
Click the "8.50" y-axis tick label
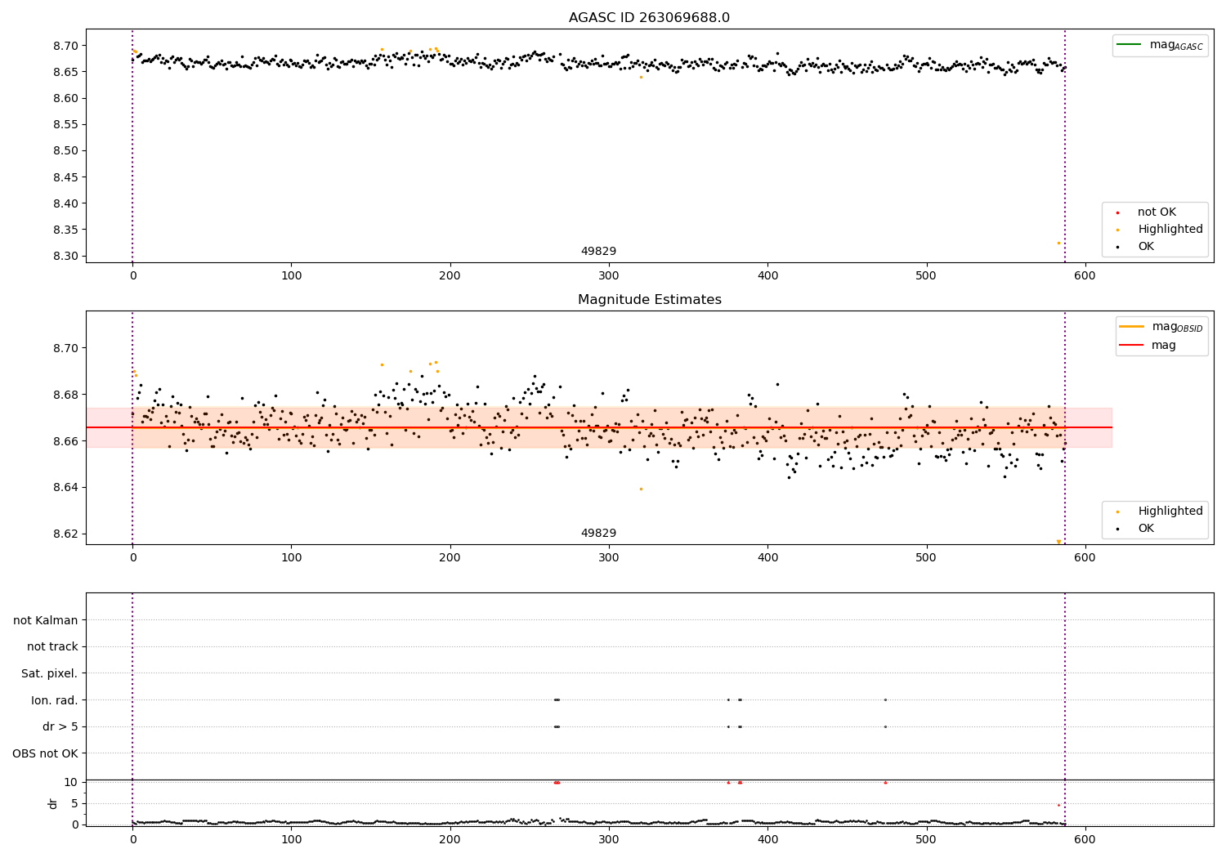pyautogui.click(x=65, y=150)
